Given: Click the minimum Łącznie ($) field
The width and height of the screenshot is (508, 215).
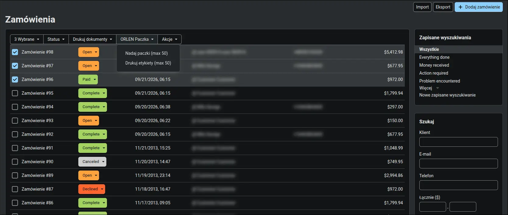Looking at the screenshot, I should [433, 207].
